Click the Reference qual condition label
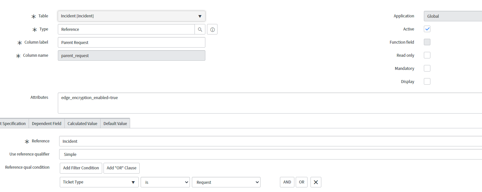The image size is (482, 192). coord(27,167)
